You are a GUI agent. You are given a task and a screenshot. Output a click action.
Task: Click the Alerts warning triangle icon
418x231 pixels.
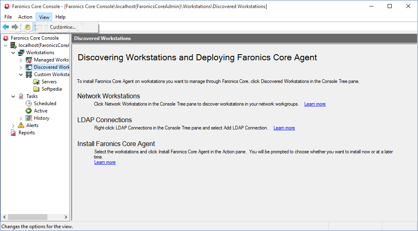point(21,125)
